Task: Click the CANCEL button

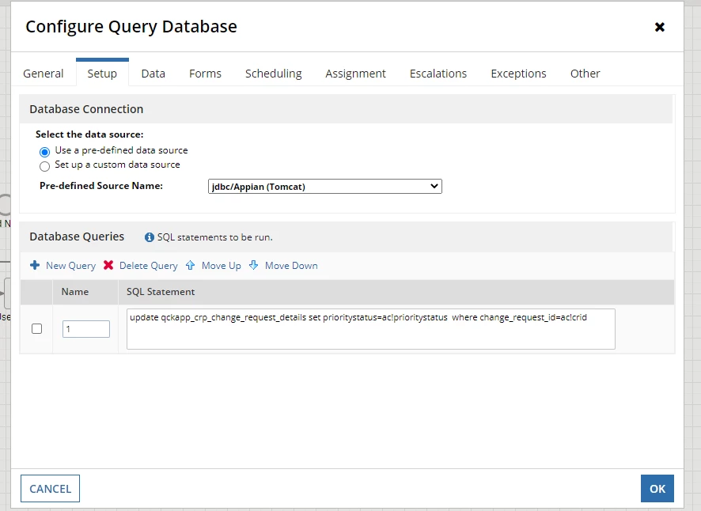Action: 50,489
